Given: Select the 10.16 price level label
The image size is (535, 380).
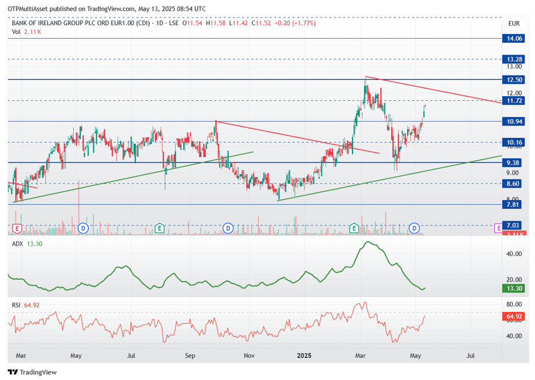Looking at the screenshot, I should [x=514, y=142].
